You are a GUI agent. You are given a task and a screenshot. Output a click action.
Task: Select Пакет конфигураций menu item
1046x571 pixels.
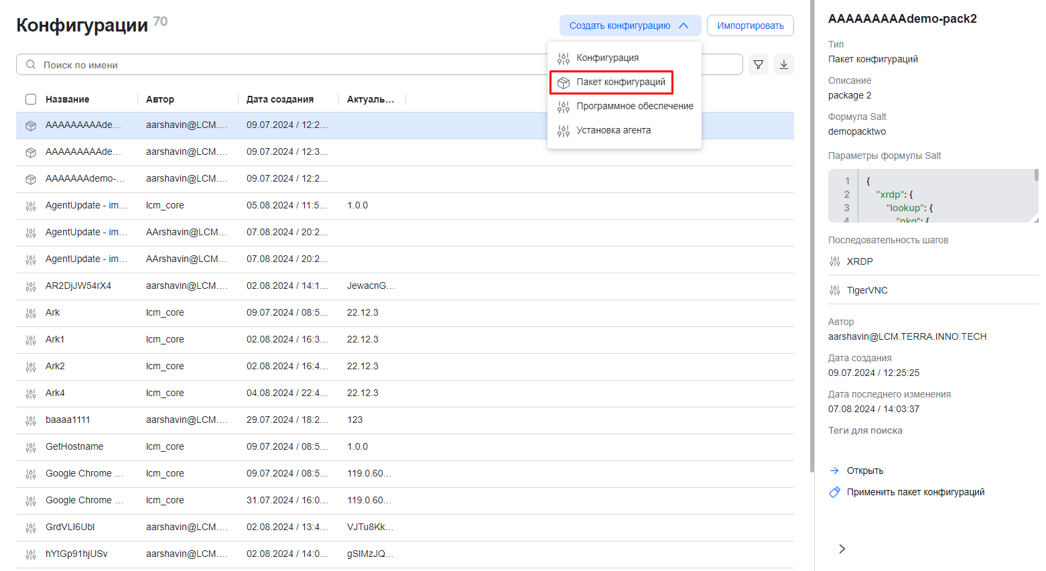point(620,82)
